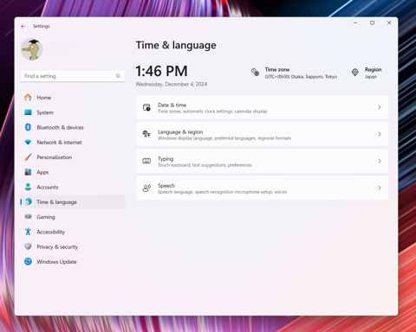Select the Personalization brush icon
Image resolution: width=416 pixels, height=332 pixels.
28,157
